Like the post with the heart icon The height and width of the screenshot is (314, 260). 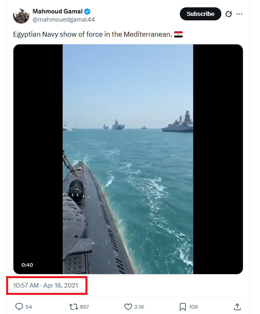pos(128,307)
